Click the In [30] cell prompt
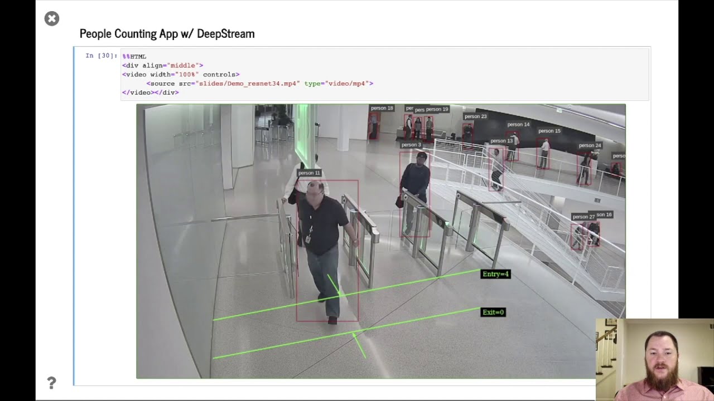This screenshot has height=401, width=714. [x=101, y=56]
